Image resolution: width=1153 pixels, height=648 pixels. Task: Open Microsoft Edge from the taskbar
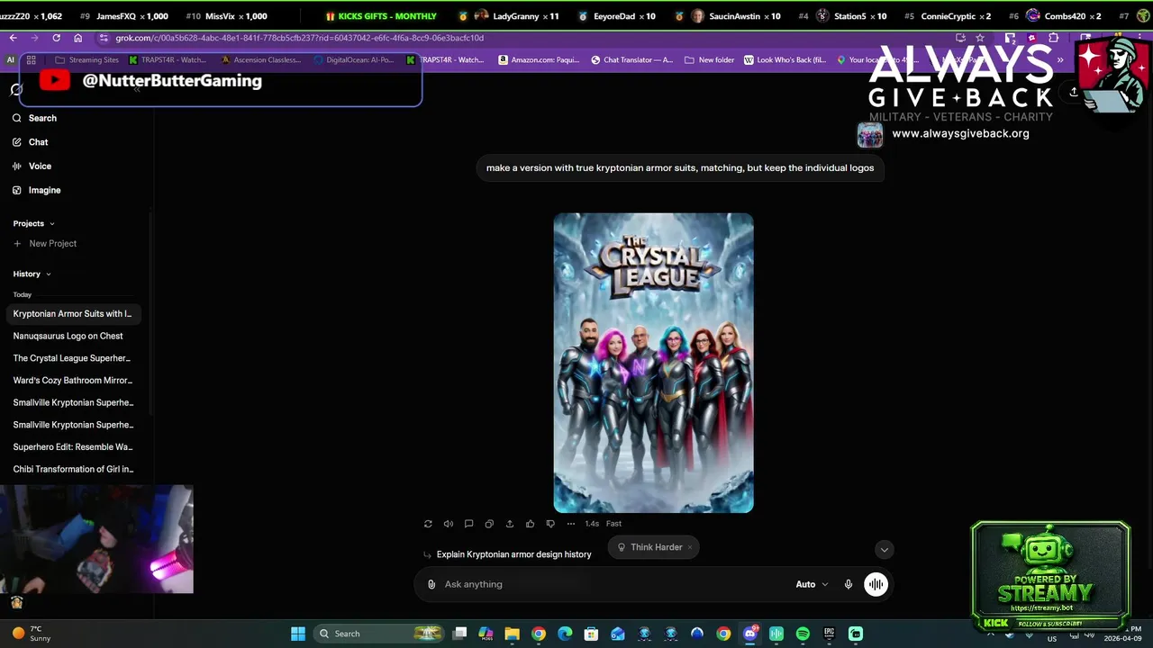pos(565,634)
